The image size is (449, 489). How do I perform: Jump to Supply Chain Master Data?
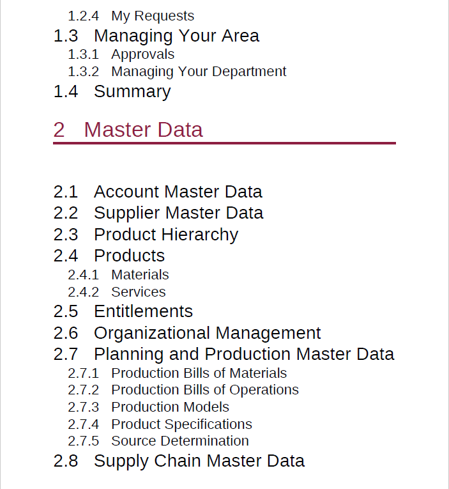pyautogui.click(x=199, y=461)
